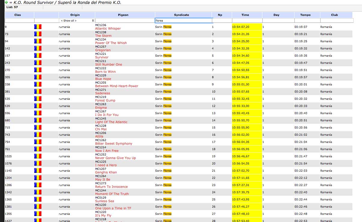This screenshot has height=222, width=362.
Task: Click the Syndicate filter field containing "florea"
Action: click(184, 21)
